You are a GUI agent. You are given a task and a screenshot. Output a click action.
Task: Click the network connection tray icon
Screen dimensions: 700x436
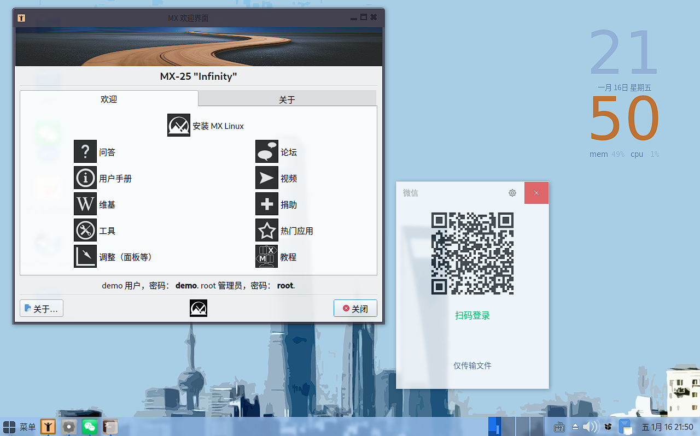[x=626, y=427]
